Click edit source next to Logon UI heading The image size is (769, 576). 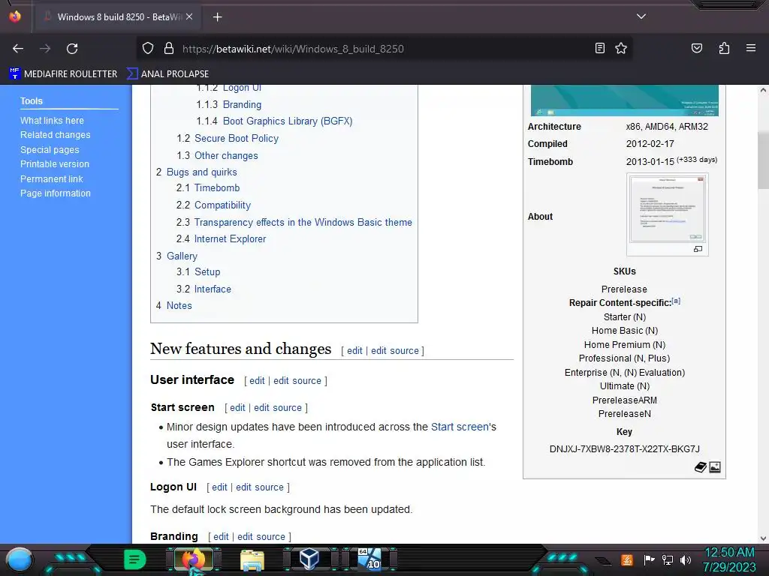pyautogui.click(x=260, y=487)
